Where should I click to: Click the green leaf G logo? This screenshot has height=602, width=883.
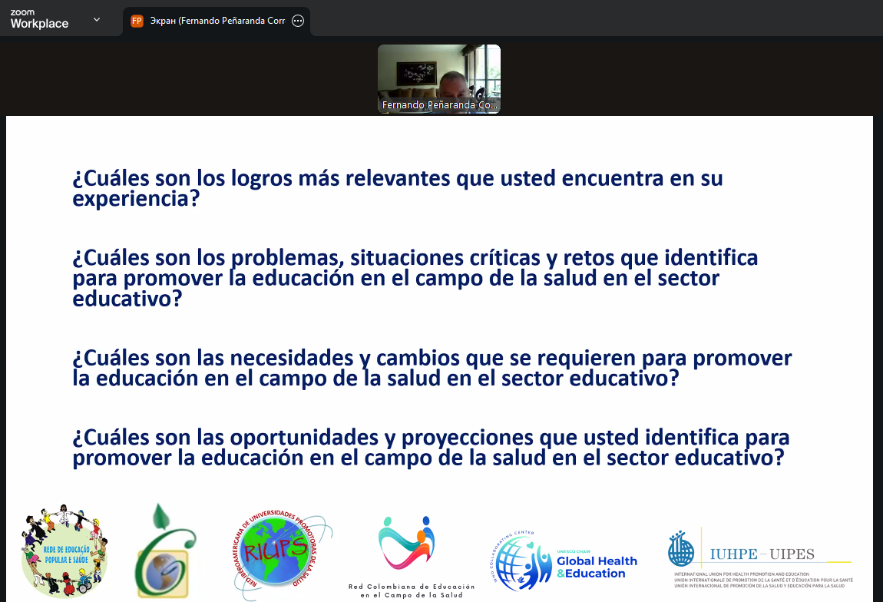[164, 551]
